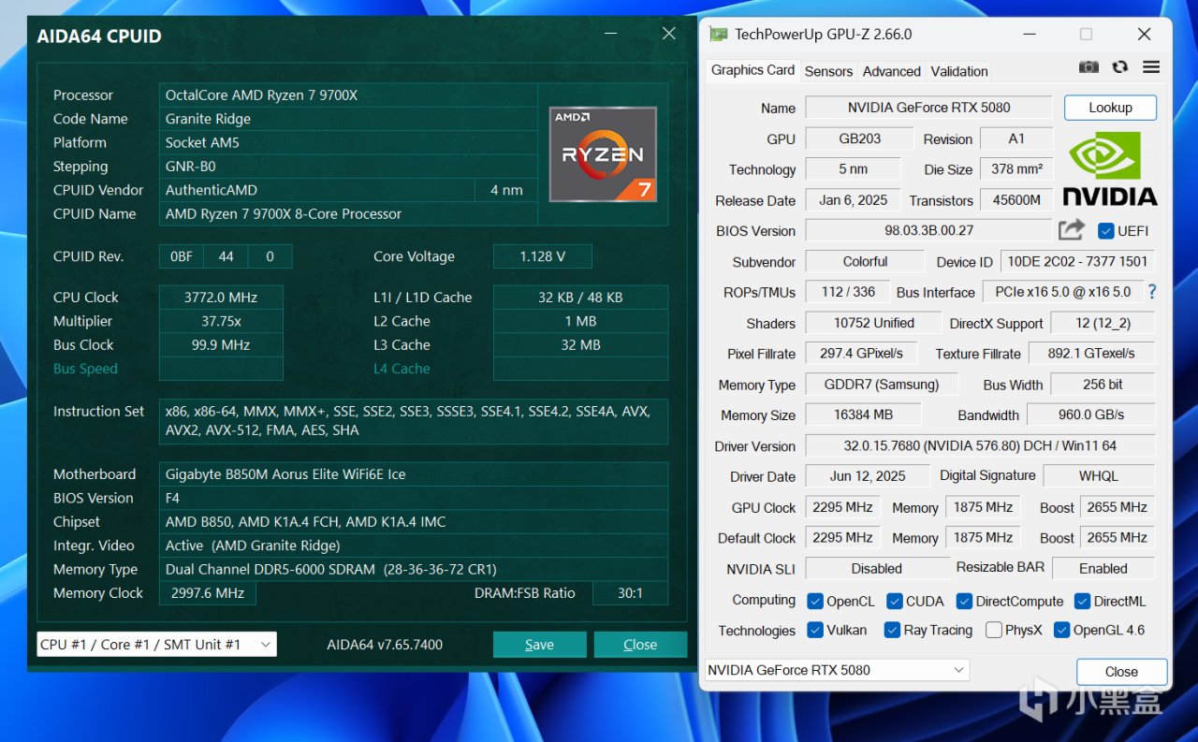The image size is (1198, 742).
Task: Click the Subvendor Colorful value
Action: click(865, 262)
